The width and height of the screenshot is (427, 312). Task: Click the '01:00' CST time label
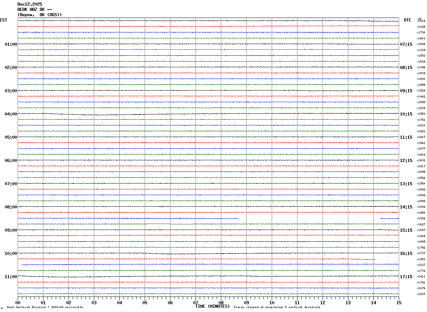coord(11,44)
